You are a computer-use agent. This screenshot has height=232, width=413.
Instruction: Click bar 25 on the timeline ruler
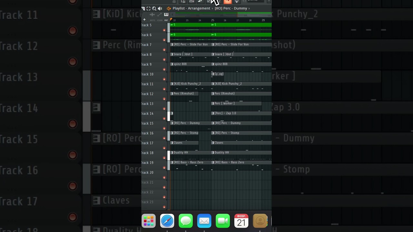pos(213,20)
